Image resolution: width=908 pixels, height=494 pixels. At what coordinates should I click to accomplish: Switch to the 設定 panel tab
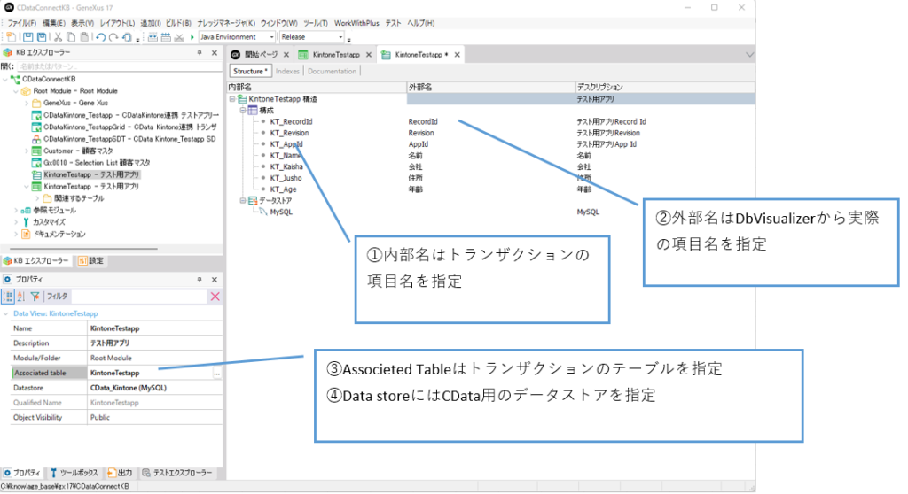tap(91, 261)
